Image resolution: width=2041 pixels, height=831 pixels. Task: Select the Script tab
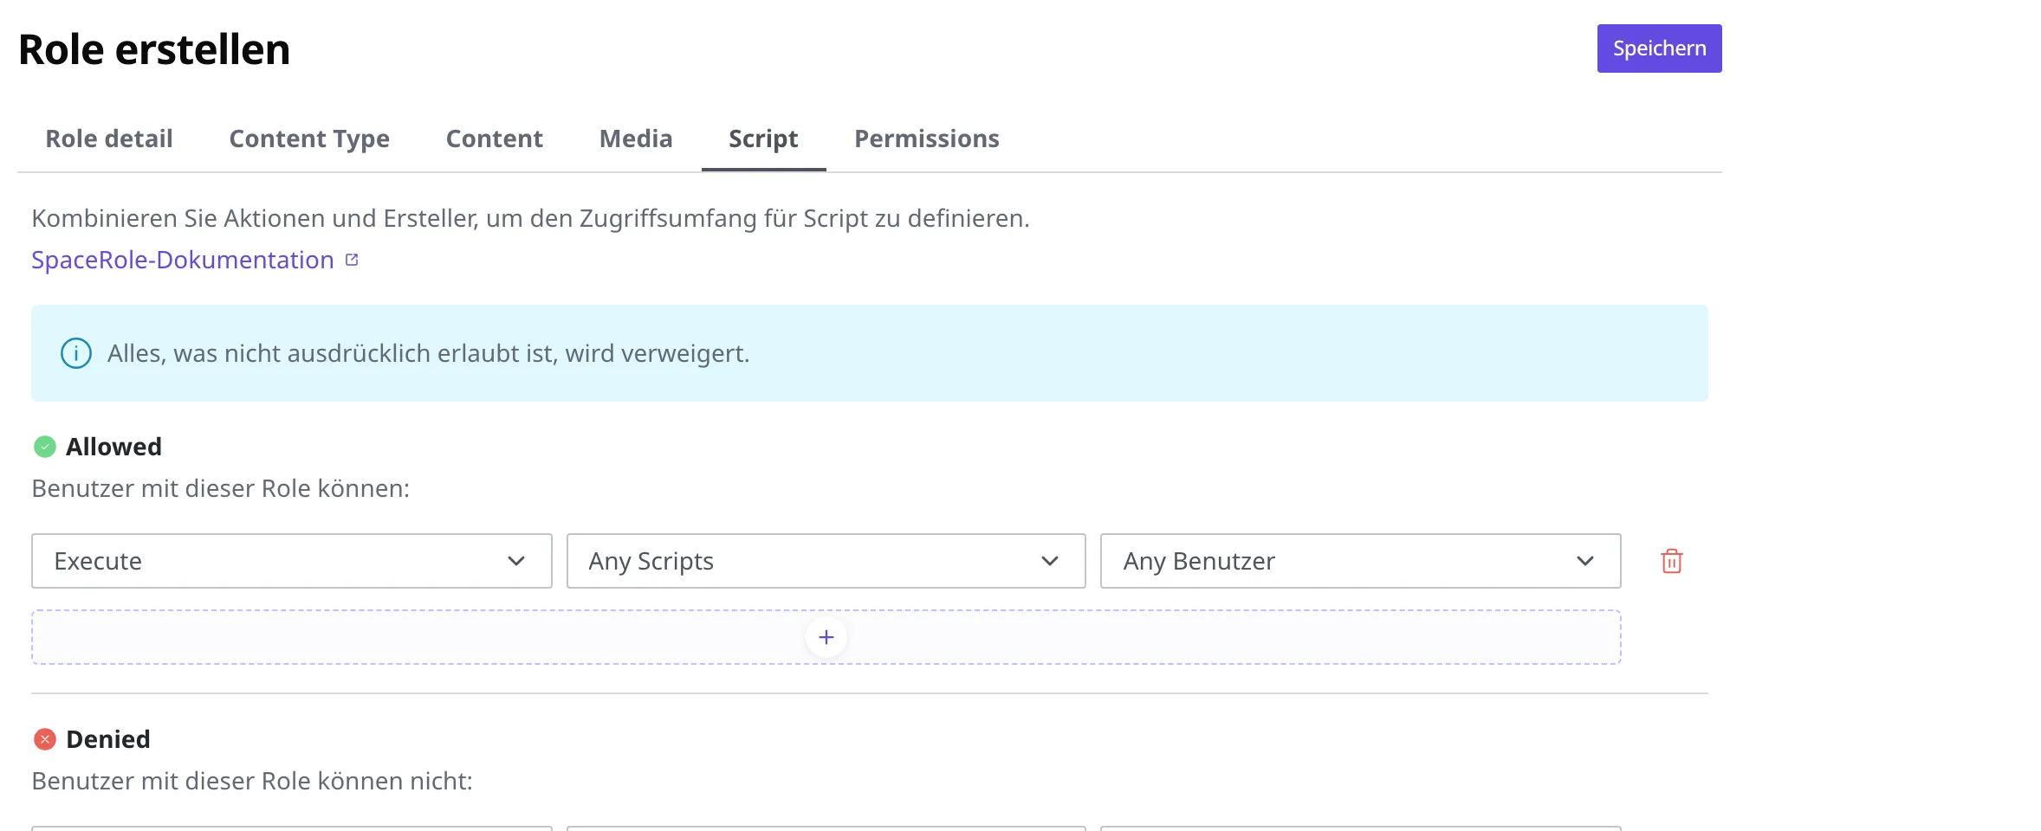(x=763, y=138)
